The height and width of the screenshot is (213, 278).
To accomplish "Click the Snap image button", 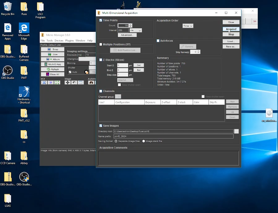I will point(53,49).
